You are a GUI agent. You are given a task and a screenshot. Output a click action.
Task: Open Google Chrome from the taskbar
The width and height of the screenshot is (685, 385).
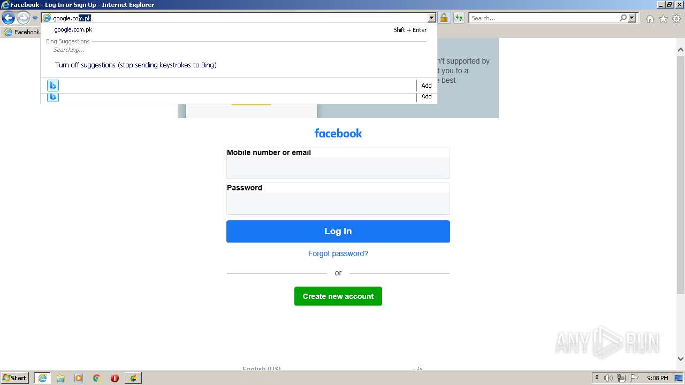tap(97, 378)
